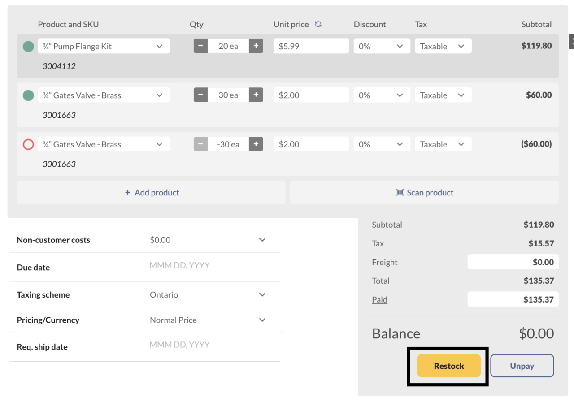Toggle the green status dot for Pump Flange Kit

pos(28,46)
